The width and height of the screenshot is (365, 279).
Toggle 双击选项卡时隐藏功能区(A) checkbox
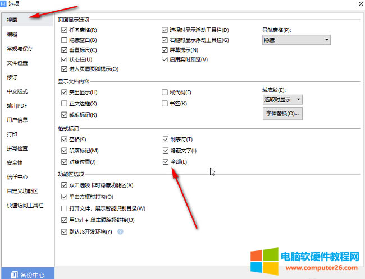coord(64,185)
